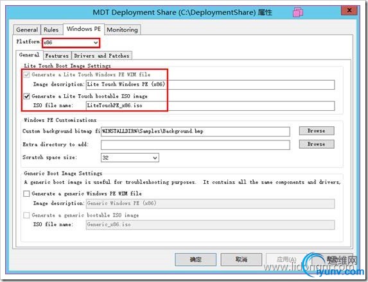Open the Monitoring tab
The width and height of the screenshot is (368, 282).
[x=122, y=29]
